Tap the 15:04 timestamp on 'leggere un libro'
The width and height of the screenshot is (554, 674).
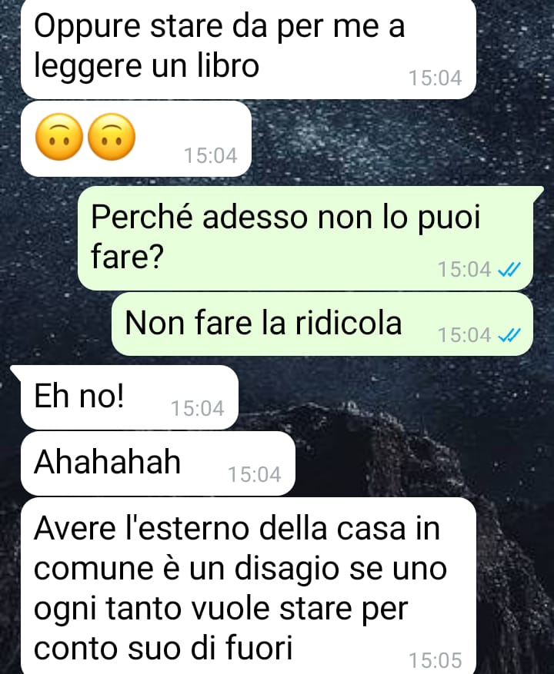pyautogui.click(x=436, y=78)
